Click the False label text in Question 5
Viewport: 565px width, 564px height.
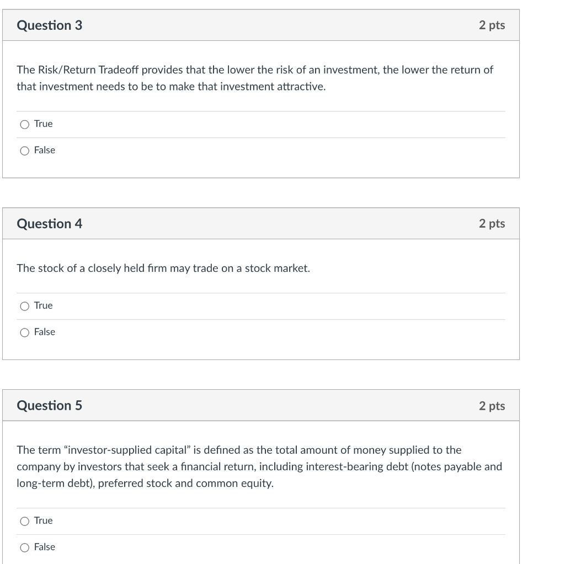(x=45, y=547)
